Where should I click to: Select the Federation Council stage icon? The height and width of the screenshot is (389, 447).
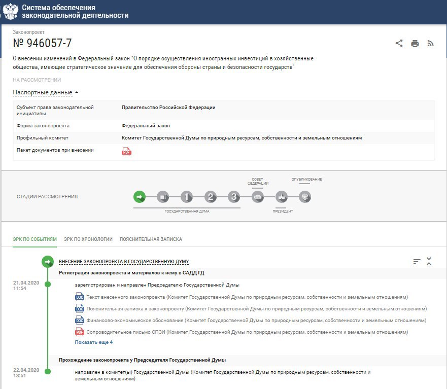tap(258, 197)
